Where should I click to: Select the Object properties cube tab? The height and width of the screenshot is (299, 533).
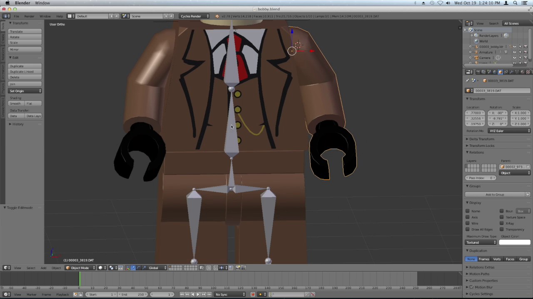500,72
